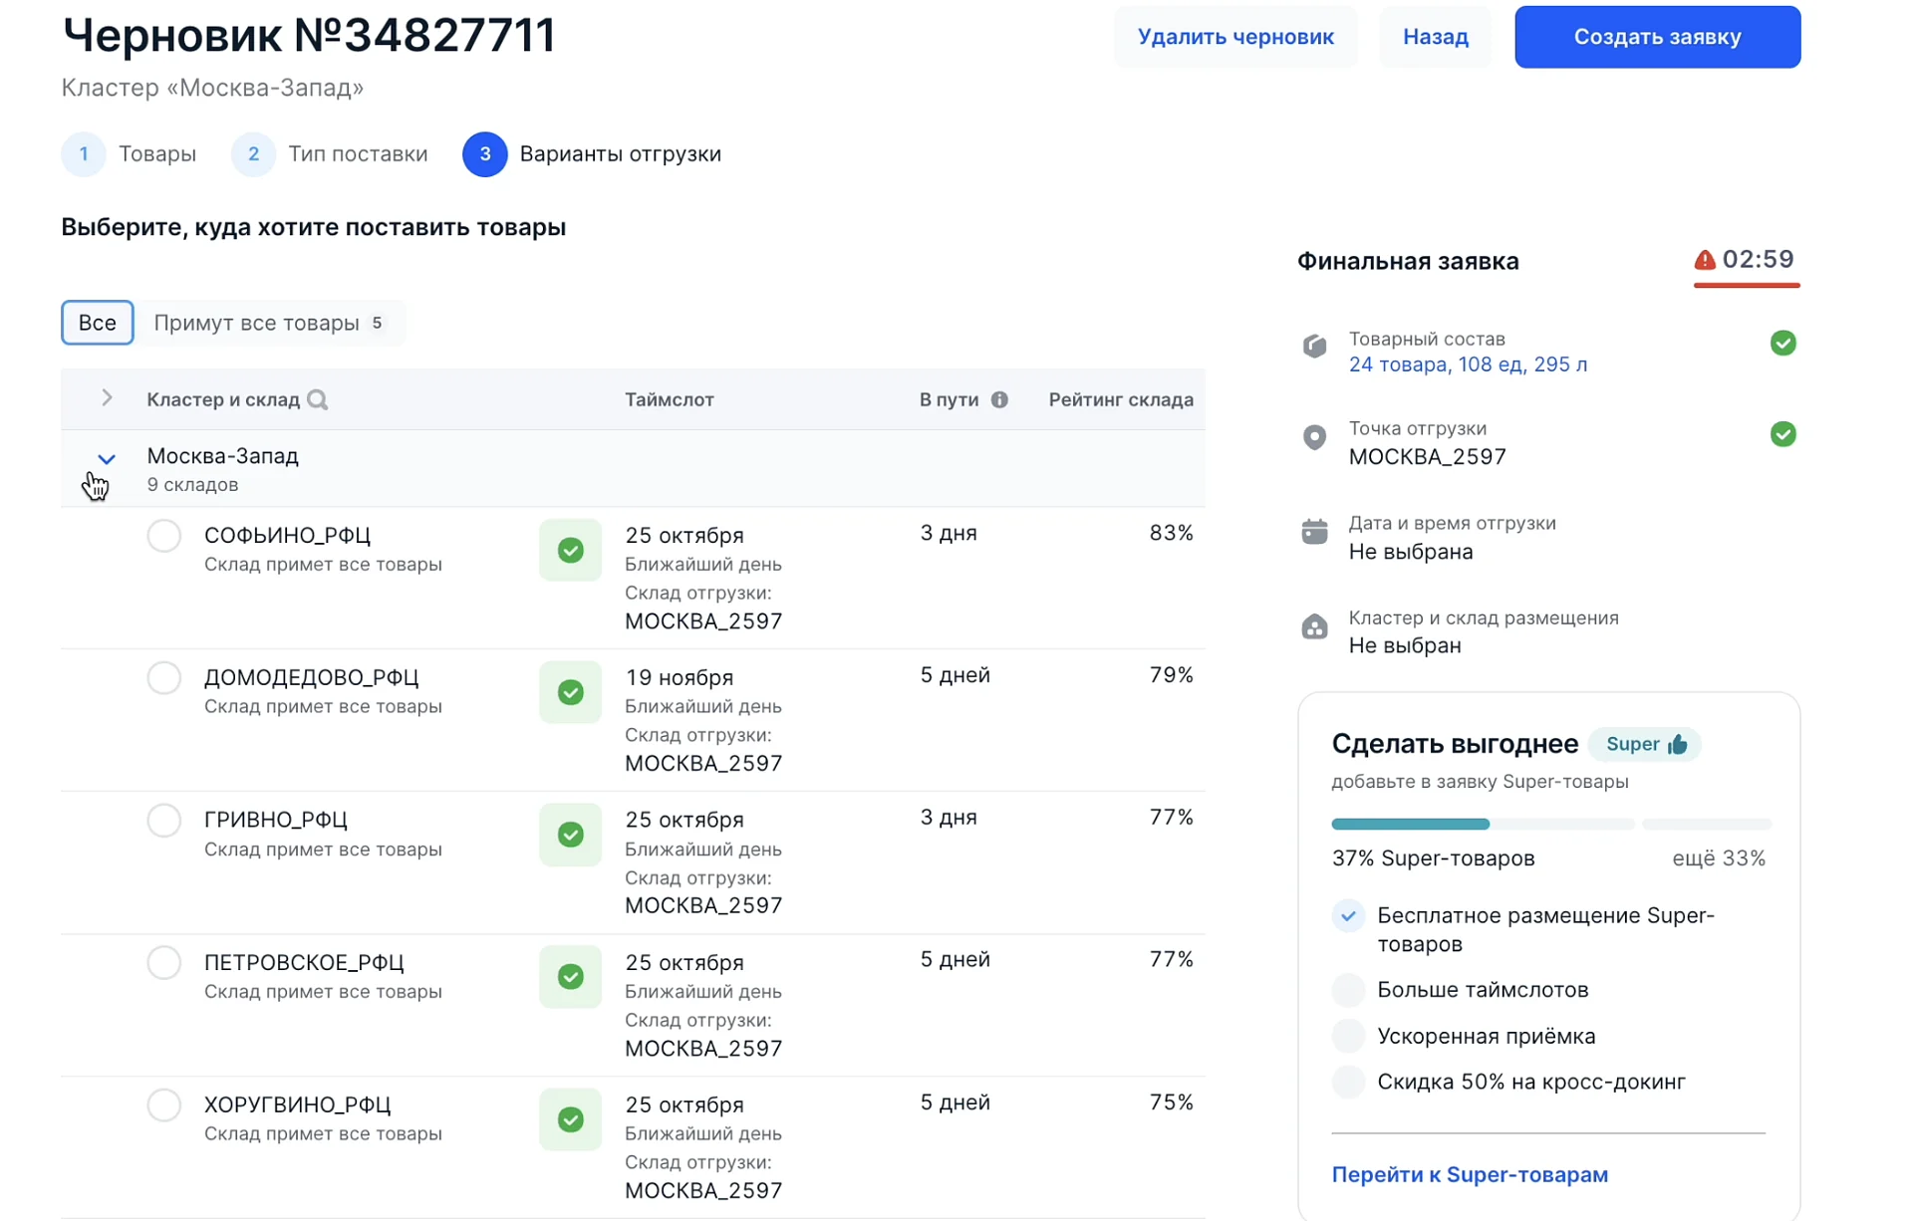
Task: Click the warehouse icon for Кластер и склад размещения
Action: [x=1314, y=626]
